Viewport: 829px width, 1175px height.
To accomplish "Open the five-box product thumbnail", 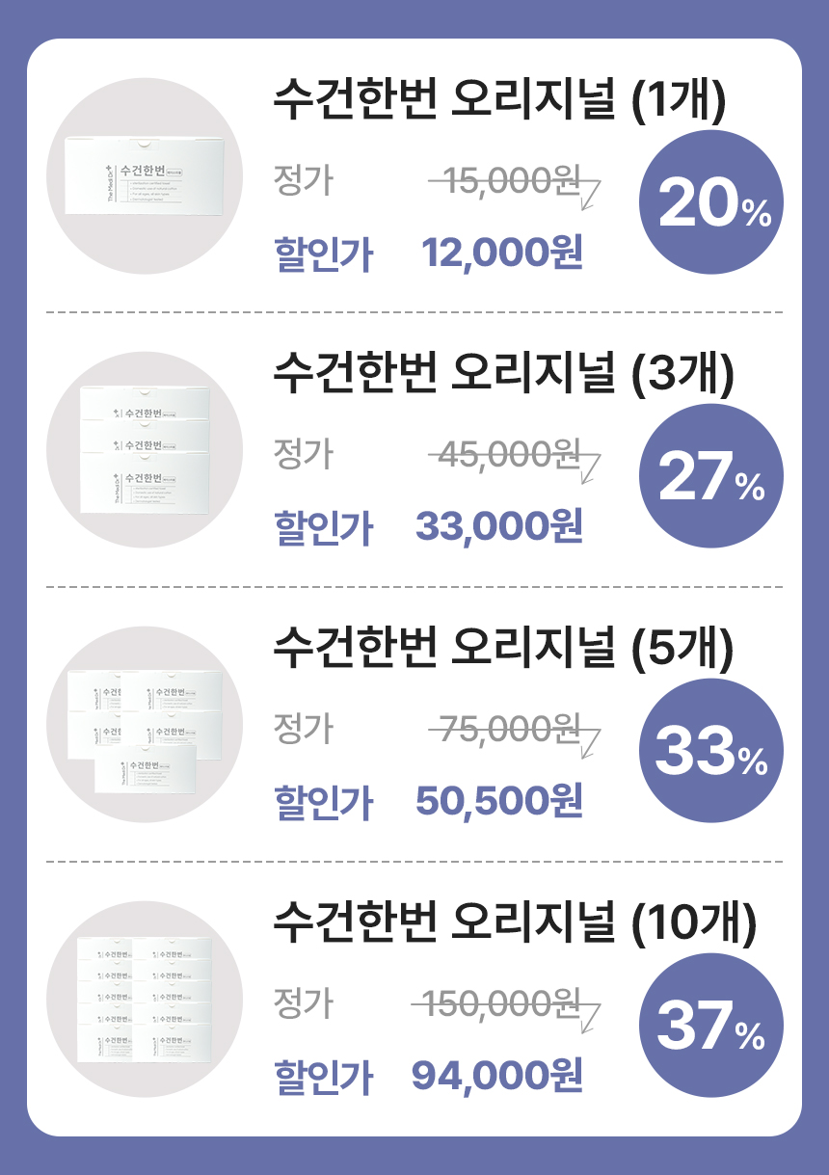I will [x=145, y=725].
